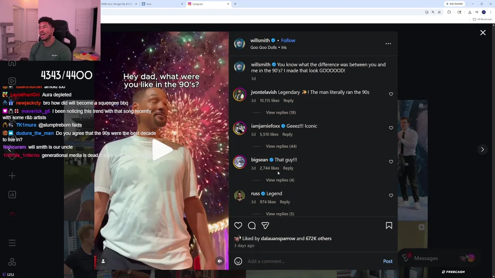Open willsmith's avatar in the post header

[x=239, y=44]
